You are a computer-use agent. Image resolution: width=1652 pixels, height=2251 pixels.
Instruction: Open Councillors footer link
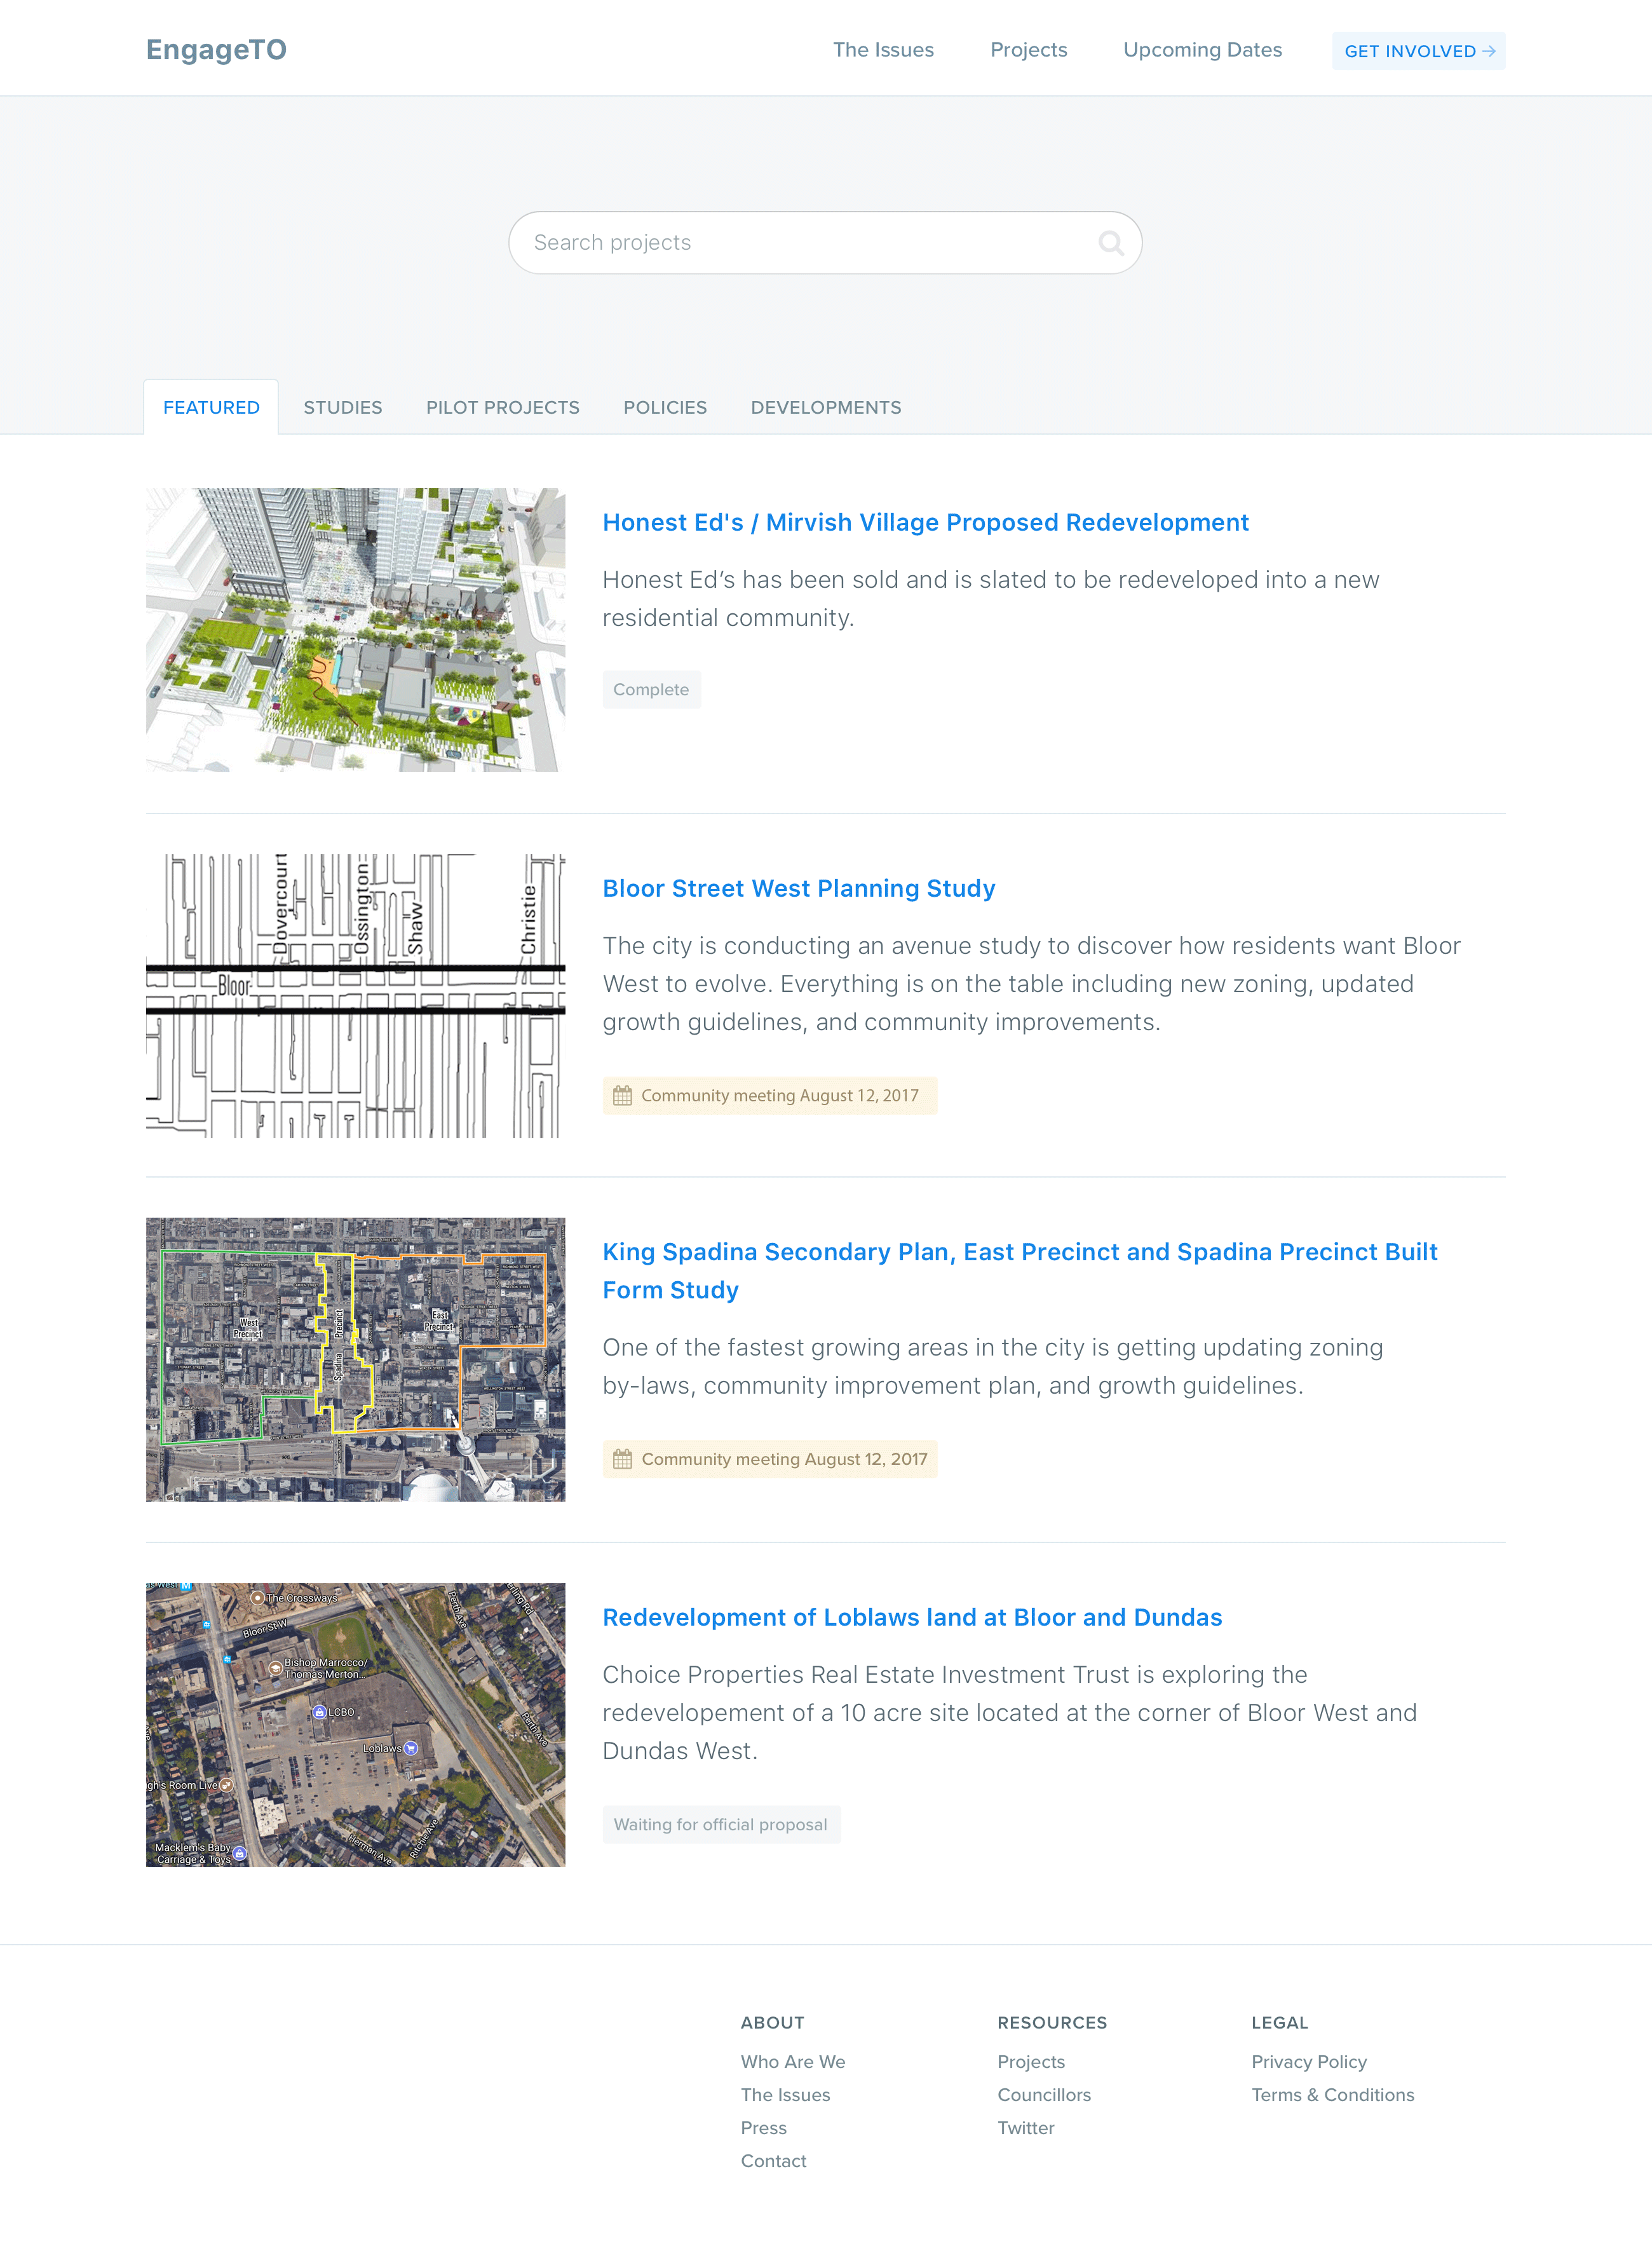click(x=1044, y=2094)
